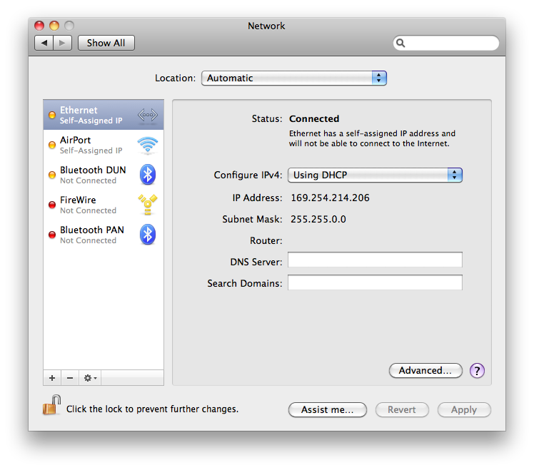Click the Ethernet double-arrow icon
This screenshot has height=470, width=534.
click(x=148, y=115)
